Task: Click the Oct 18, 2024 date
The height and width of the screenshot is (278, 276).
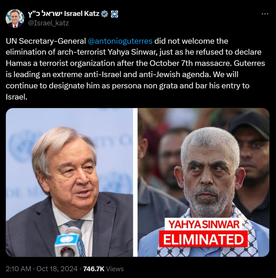Action: pyautogui.click(x=57, y=269)
